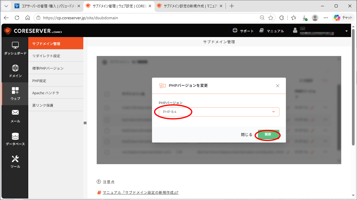357x200 pixels.
Task: Click the Support lifebuoy icon
Action: [235, 31]
